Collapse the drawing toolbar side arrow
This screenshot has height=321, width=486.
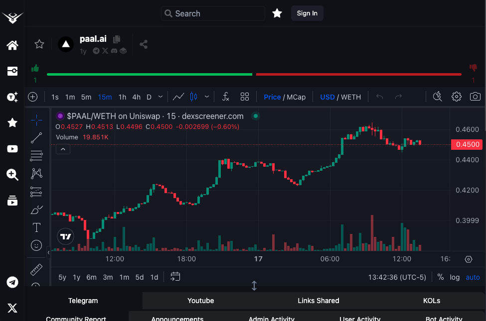(x=49, y=253)
